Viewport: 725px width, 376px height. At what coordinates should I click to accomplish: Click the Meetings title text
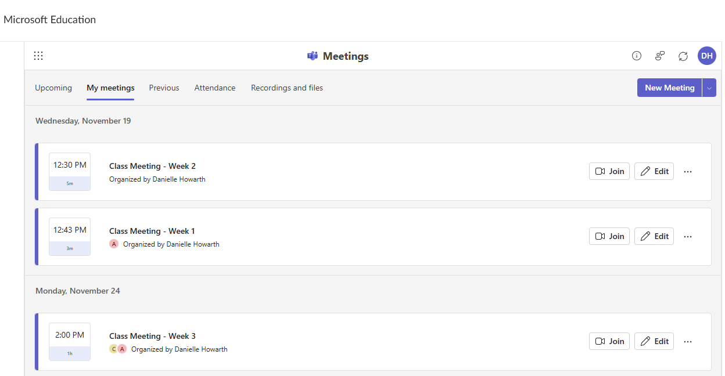(x=346, y=56)
